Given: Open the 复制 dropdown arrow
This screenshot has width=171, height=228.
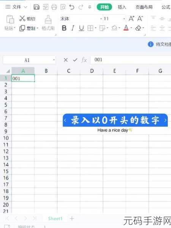Looking at the screenshot, I should click(x=37, y=28).
